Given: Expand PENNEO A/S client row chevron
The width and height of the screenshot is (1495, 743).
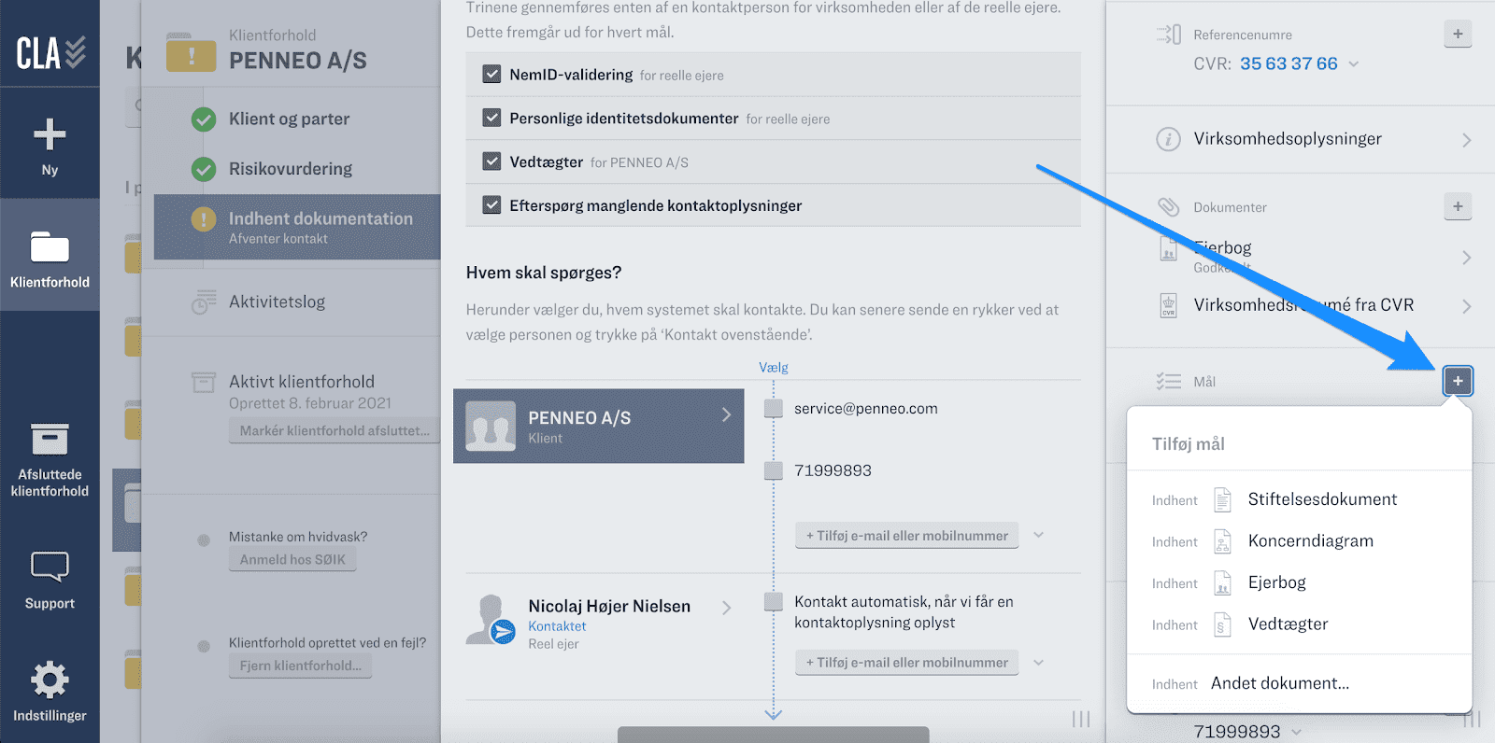Looking at the screenshot, I should [x=726, y=414].
